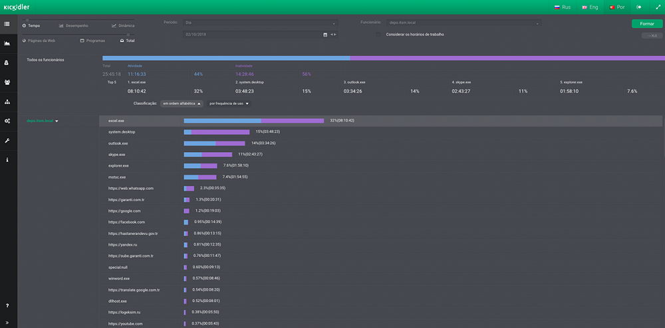Click https://facebook.com entry
This screenshot has width=665, height=328.
(x=126, y=222)
